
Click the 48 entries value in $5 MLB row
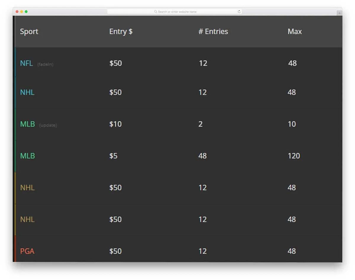(202, 156)
